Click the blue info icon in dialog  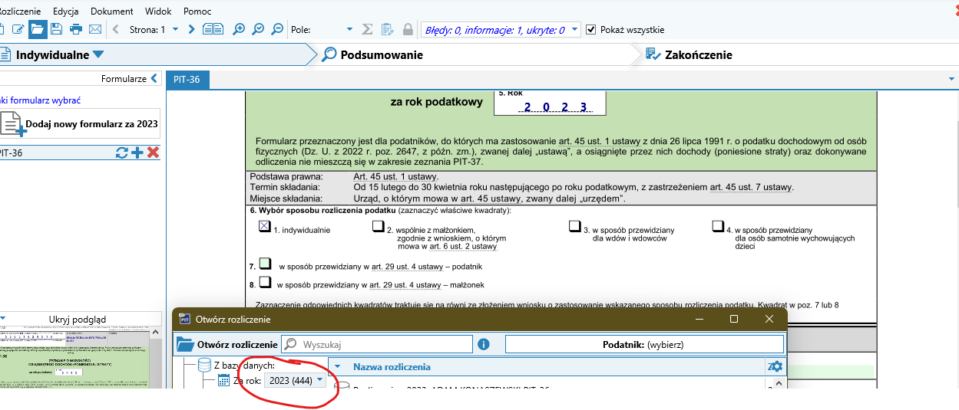point(484,344)
